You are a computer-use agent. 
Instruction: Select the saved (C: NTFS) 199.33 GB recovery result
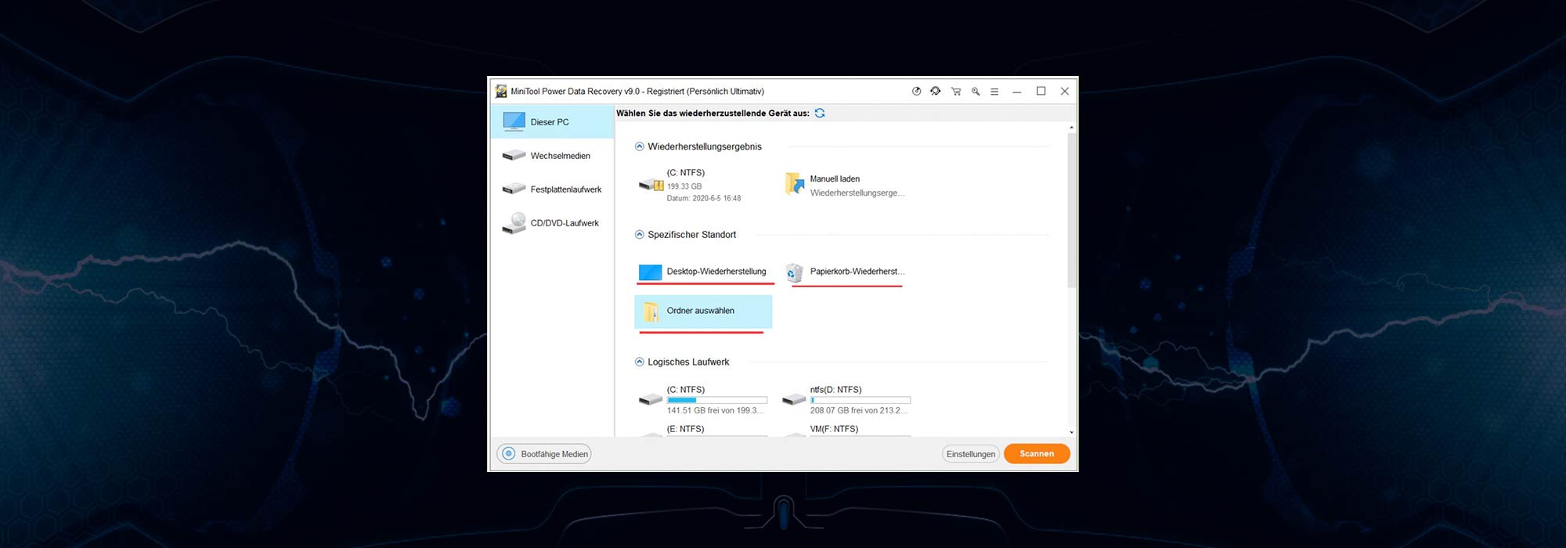point(702,186)
